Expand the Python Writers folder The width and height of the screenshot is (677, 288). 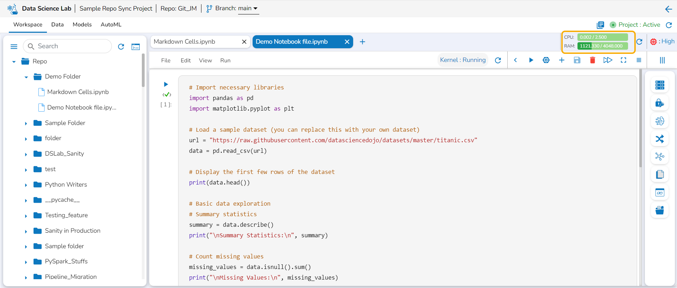pos(26,185)
